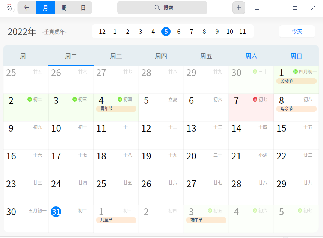Click the 周六 column header
The image size is (323, 238).
click(251, 56)
